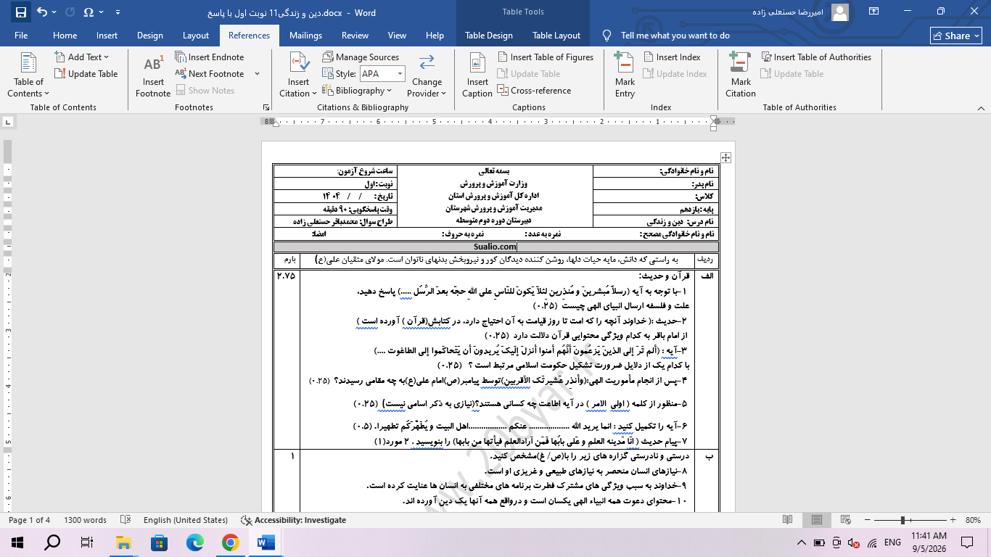Image resolution: width=991 pixels, height=557 pixels.
Task: Expand the Undo history dropdown arrow
Action: (x=55, y=12)
